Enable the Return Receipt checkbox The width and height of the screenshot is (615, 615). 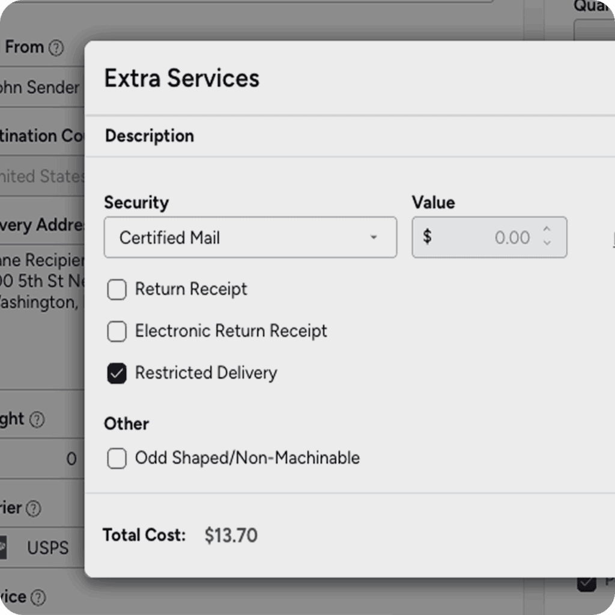(x=117, y=290)
